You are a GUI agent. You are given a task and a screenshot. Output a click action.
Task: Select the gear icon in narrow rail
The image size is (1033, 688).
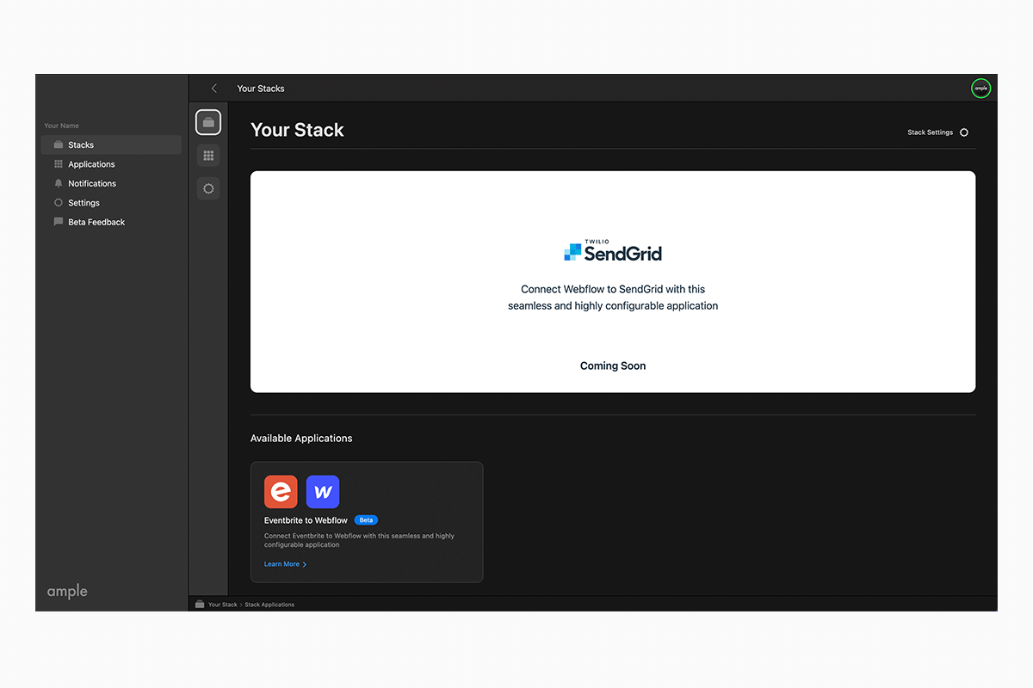click(x=208, y=188)
